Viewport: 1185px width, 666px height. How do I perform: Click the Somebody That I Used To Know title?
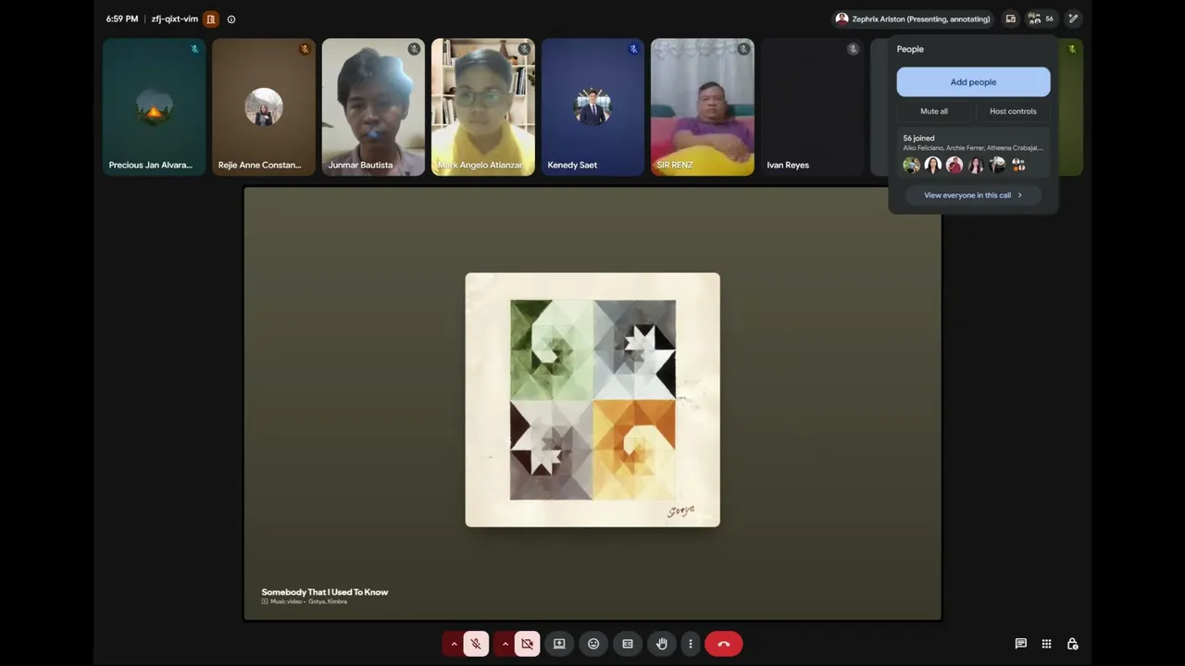click(x=325, y=592)
